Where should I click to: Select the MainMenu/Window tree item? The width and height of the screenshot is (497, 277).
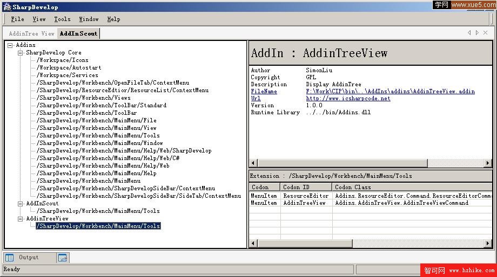pos(99,143)
